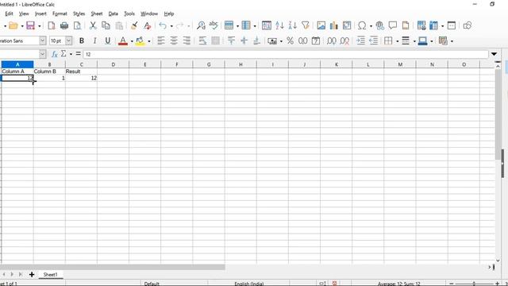Format cell as percent
The image size is (508, 286).
290,41
